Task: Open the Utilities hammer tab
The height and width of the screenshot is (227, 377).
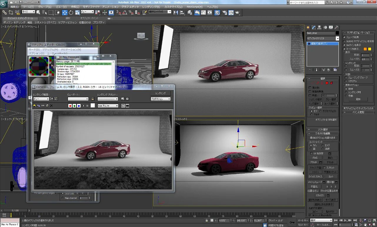Action: coord(336,27)
